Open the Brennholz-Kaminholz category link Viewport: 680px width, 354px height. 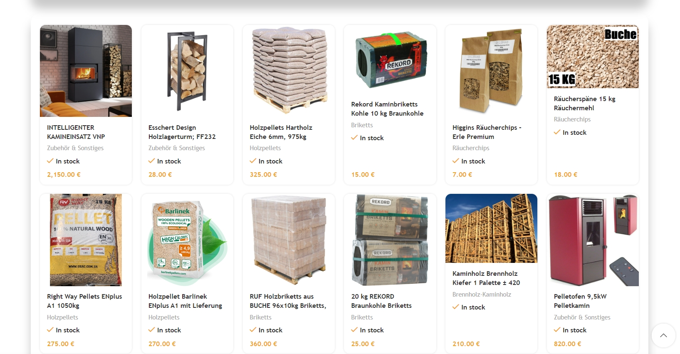pyautogui.click(x=482, y=294)
